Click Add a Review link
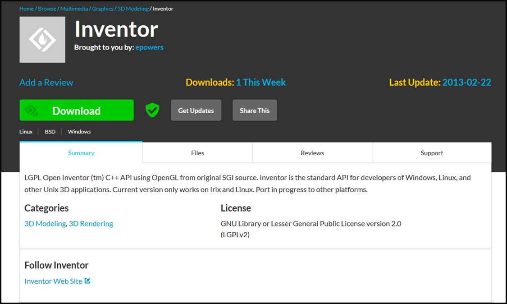 pos(46,83)
